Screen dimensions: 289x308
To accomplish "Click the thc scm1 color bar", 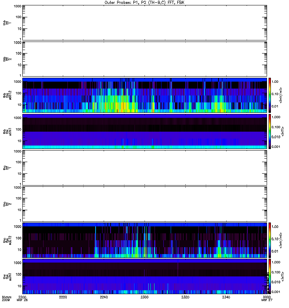I will pos(270,276).
